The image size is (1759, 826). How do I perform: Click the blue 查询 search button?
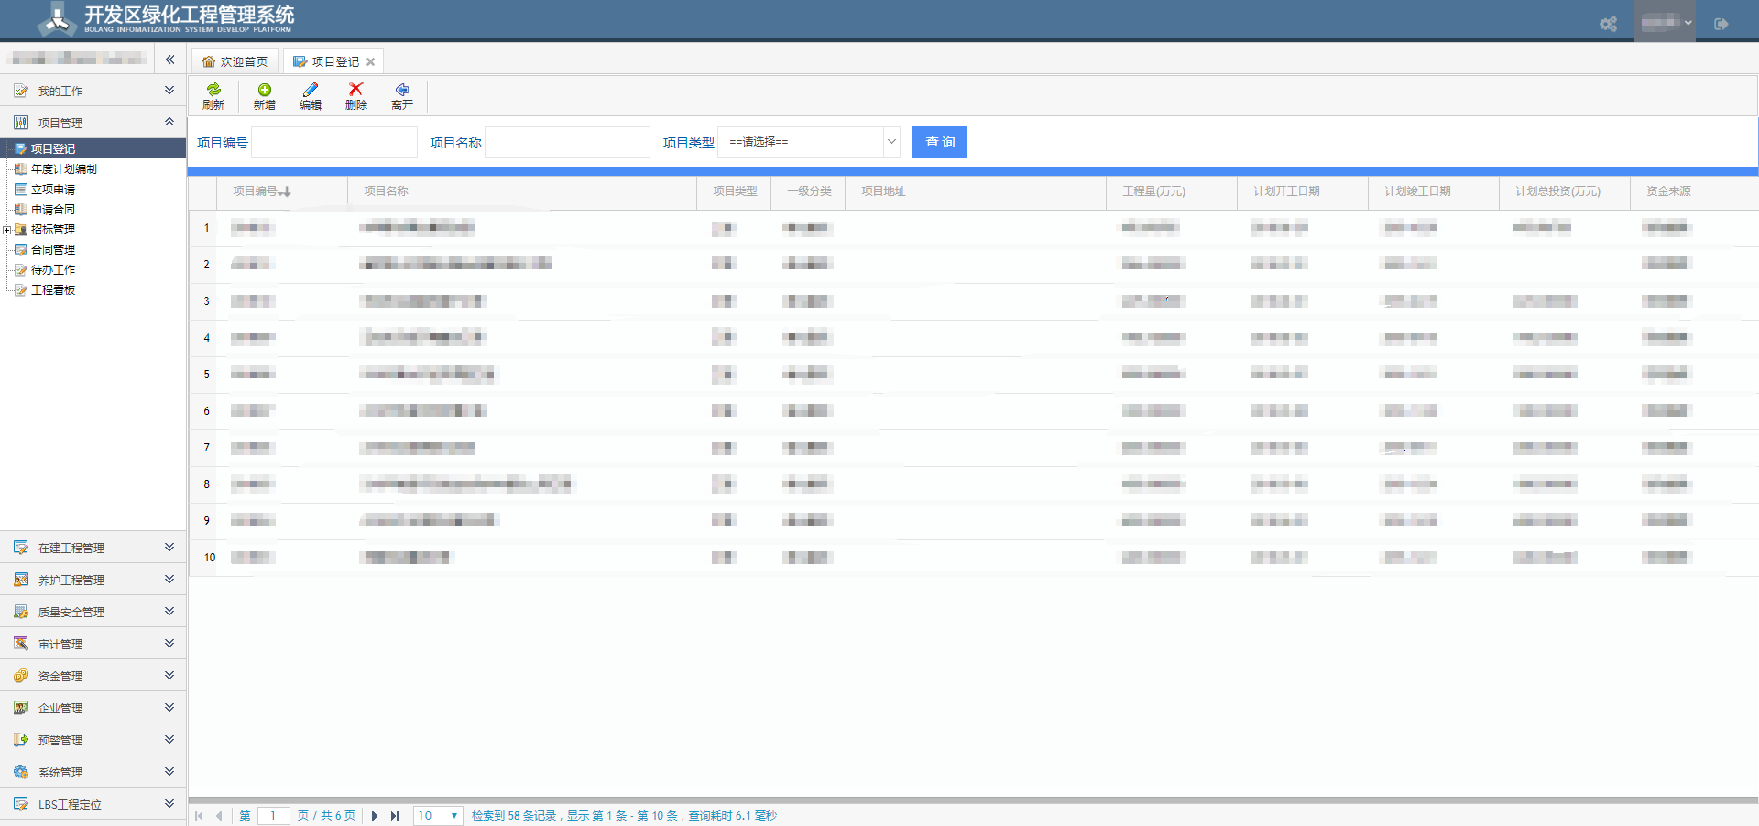click(x=939, y=142)
